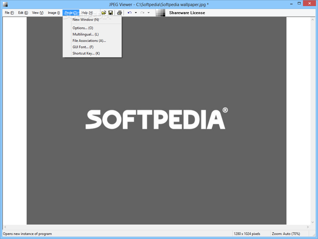Expand the Redo history dropdown arrow
This screenshot has height=239, width=318.
[149, 13]
